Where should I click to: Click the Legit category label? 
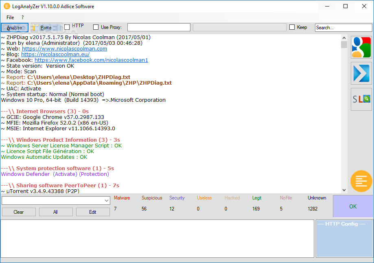pos(257,198)
